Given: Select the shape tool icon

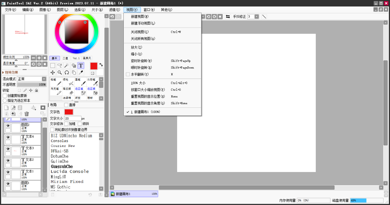Looking at the screenshot, I should point(74,65).
